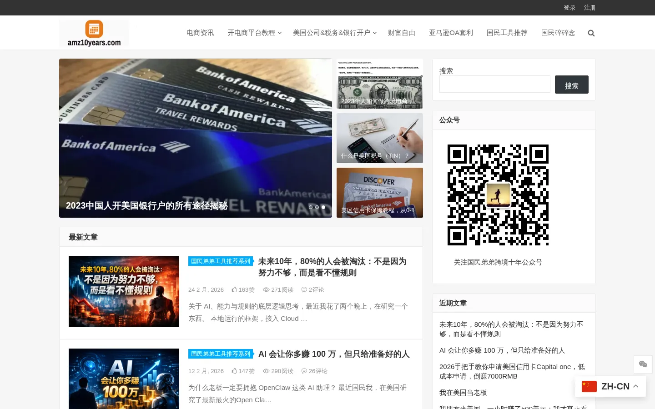This screenshot has width=655, height=409.
Task: Open the WeChat QR code image
Action: 498,195
